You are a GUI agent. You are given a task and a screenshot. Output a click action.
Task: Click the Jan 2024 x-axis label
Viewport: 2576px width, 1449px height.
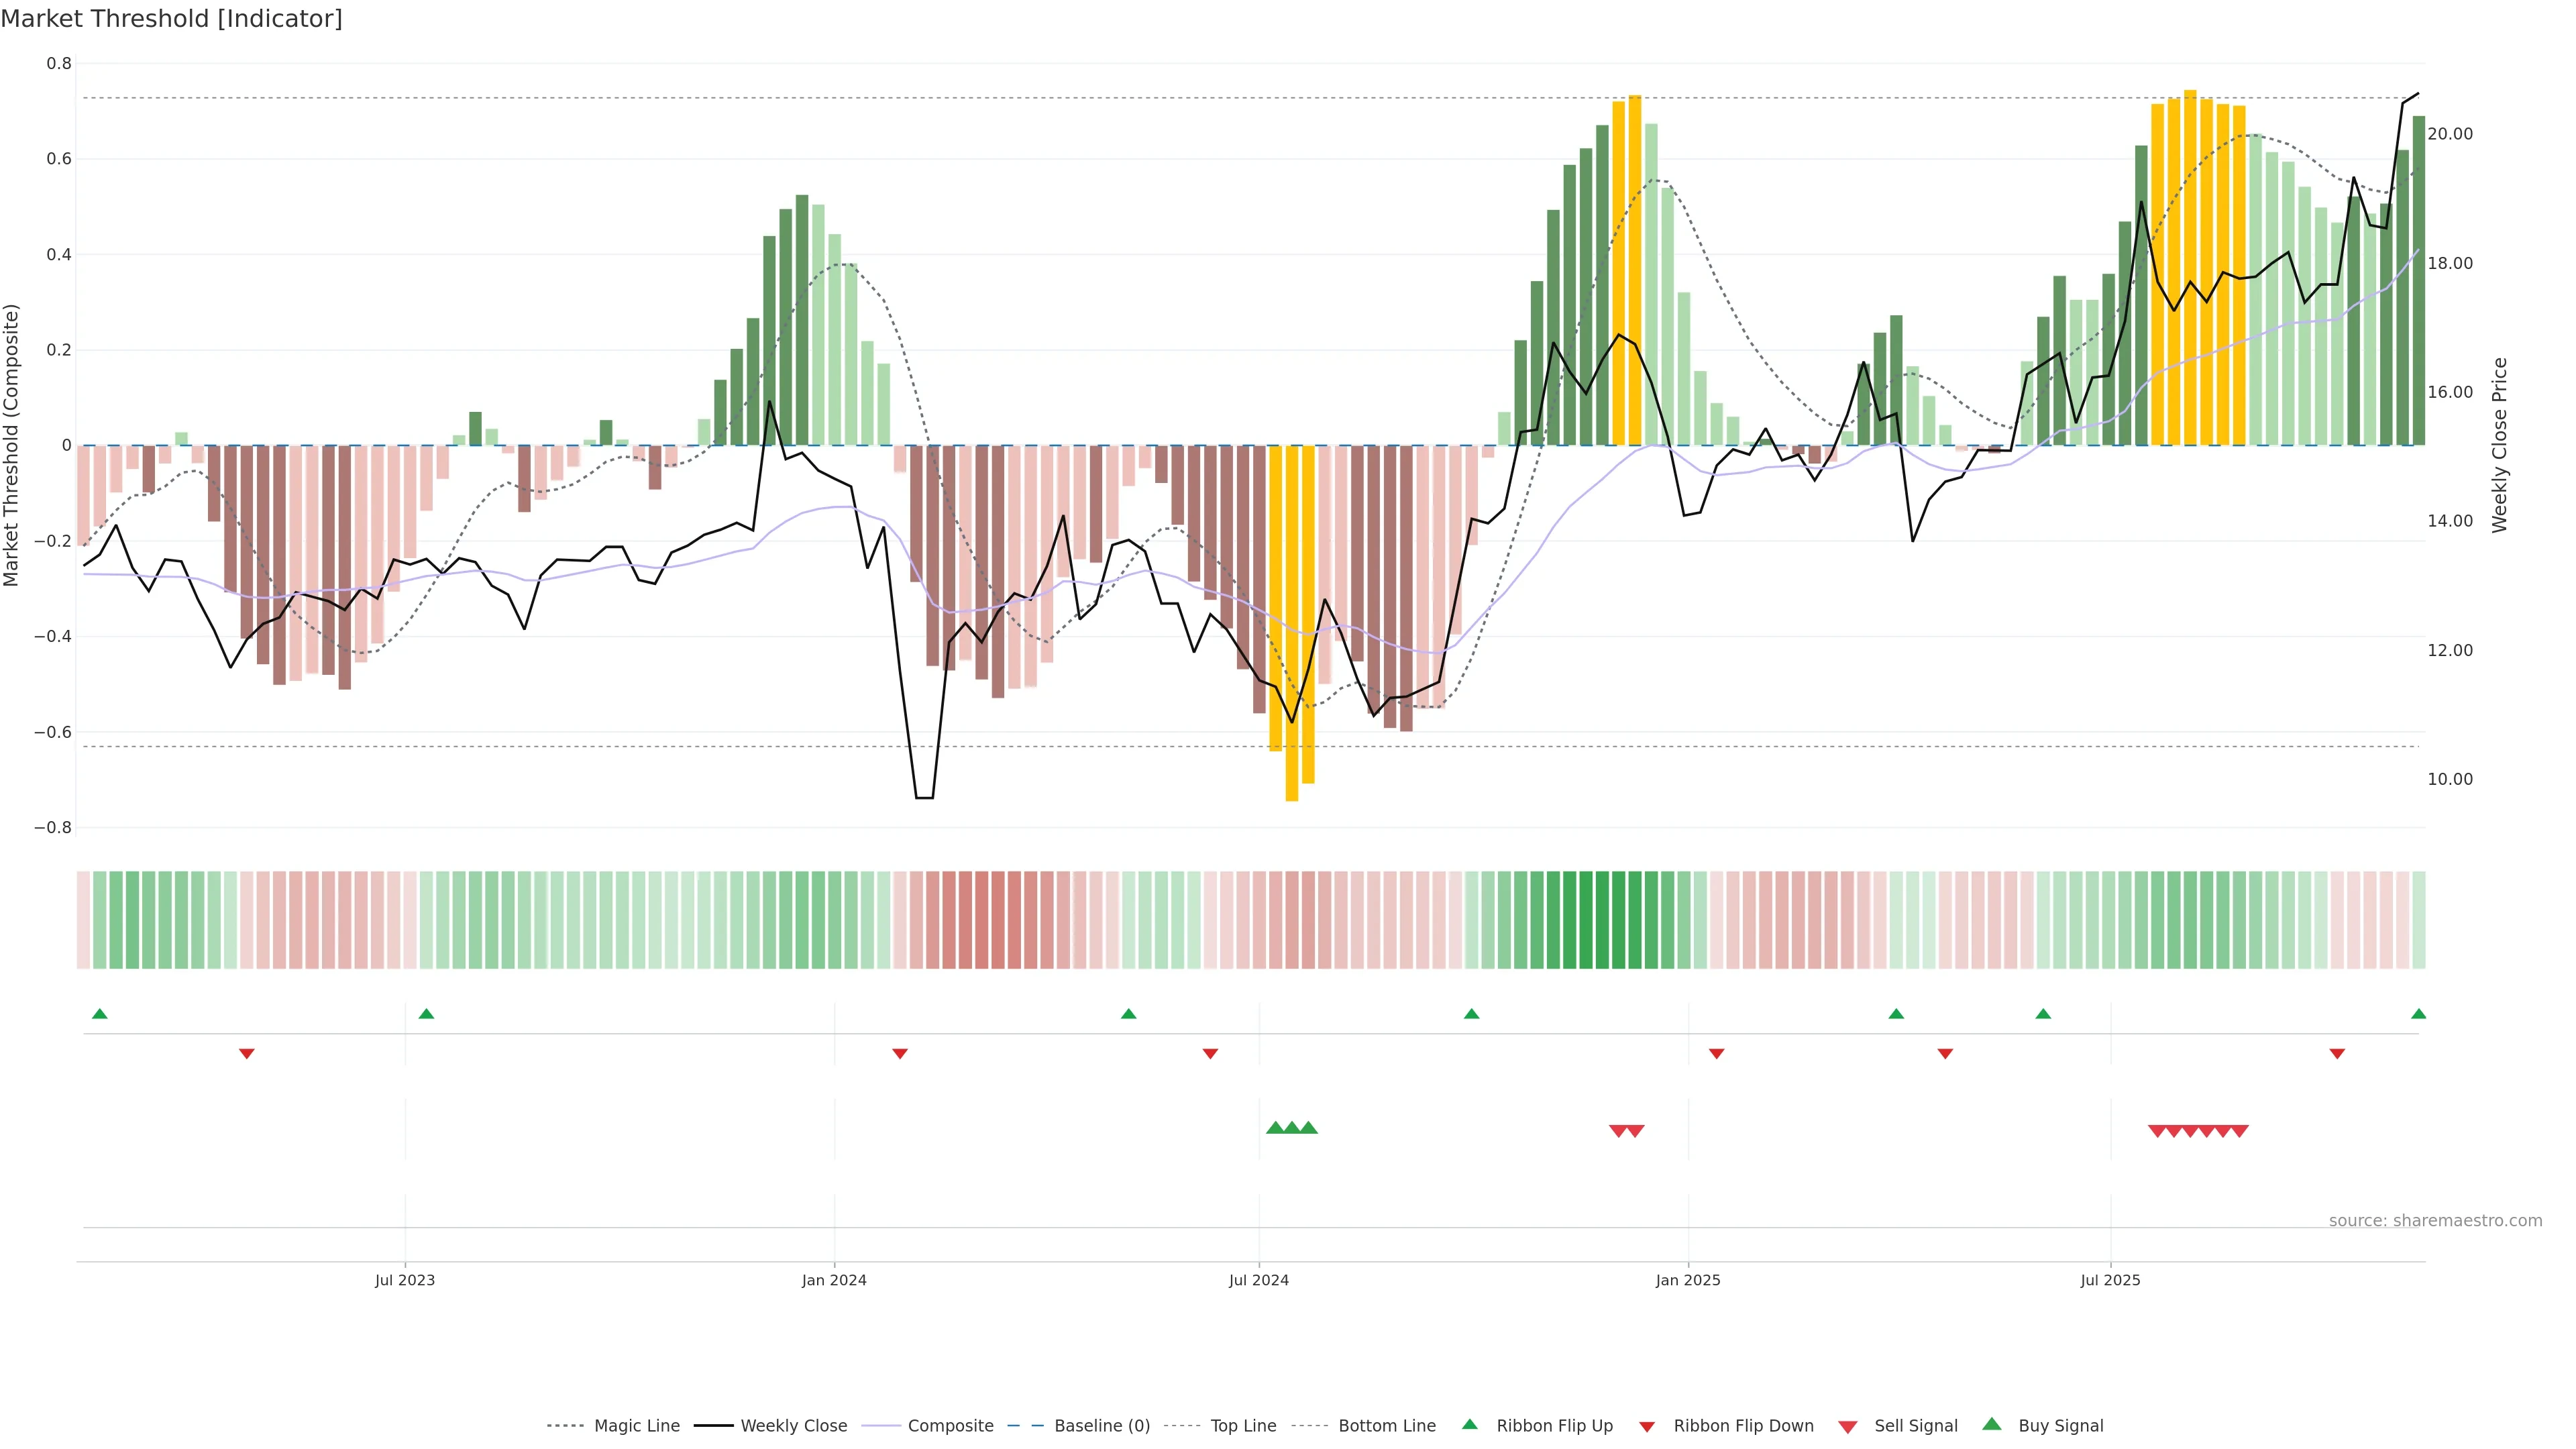click(x=834, y=1280)
